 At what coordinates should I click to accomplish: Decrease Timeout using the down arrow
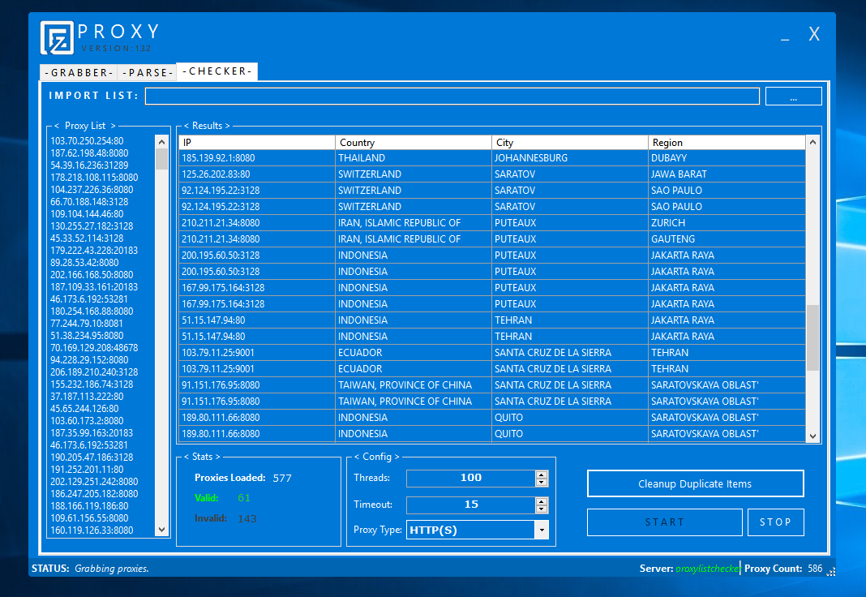coord(541,509)
